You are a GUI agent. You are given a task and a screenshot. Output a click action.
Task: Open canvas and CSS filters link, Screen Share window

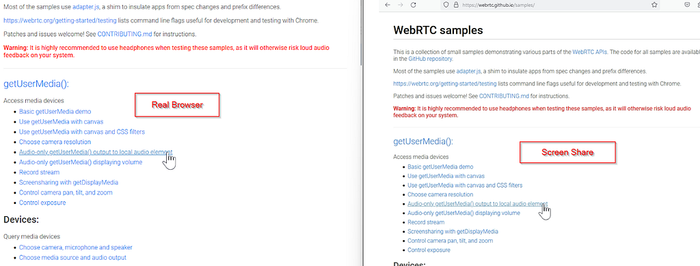[465, 185]
